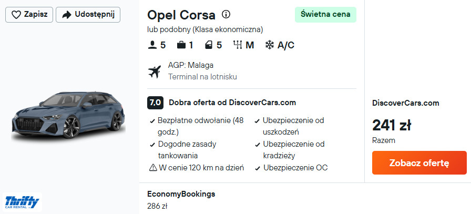
Task: Click the share arrow icon
Action: [x=67, y=15]
